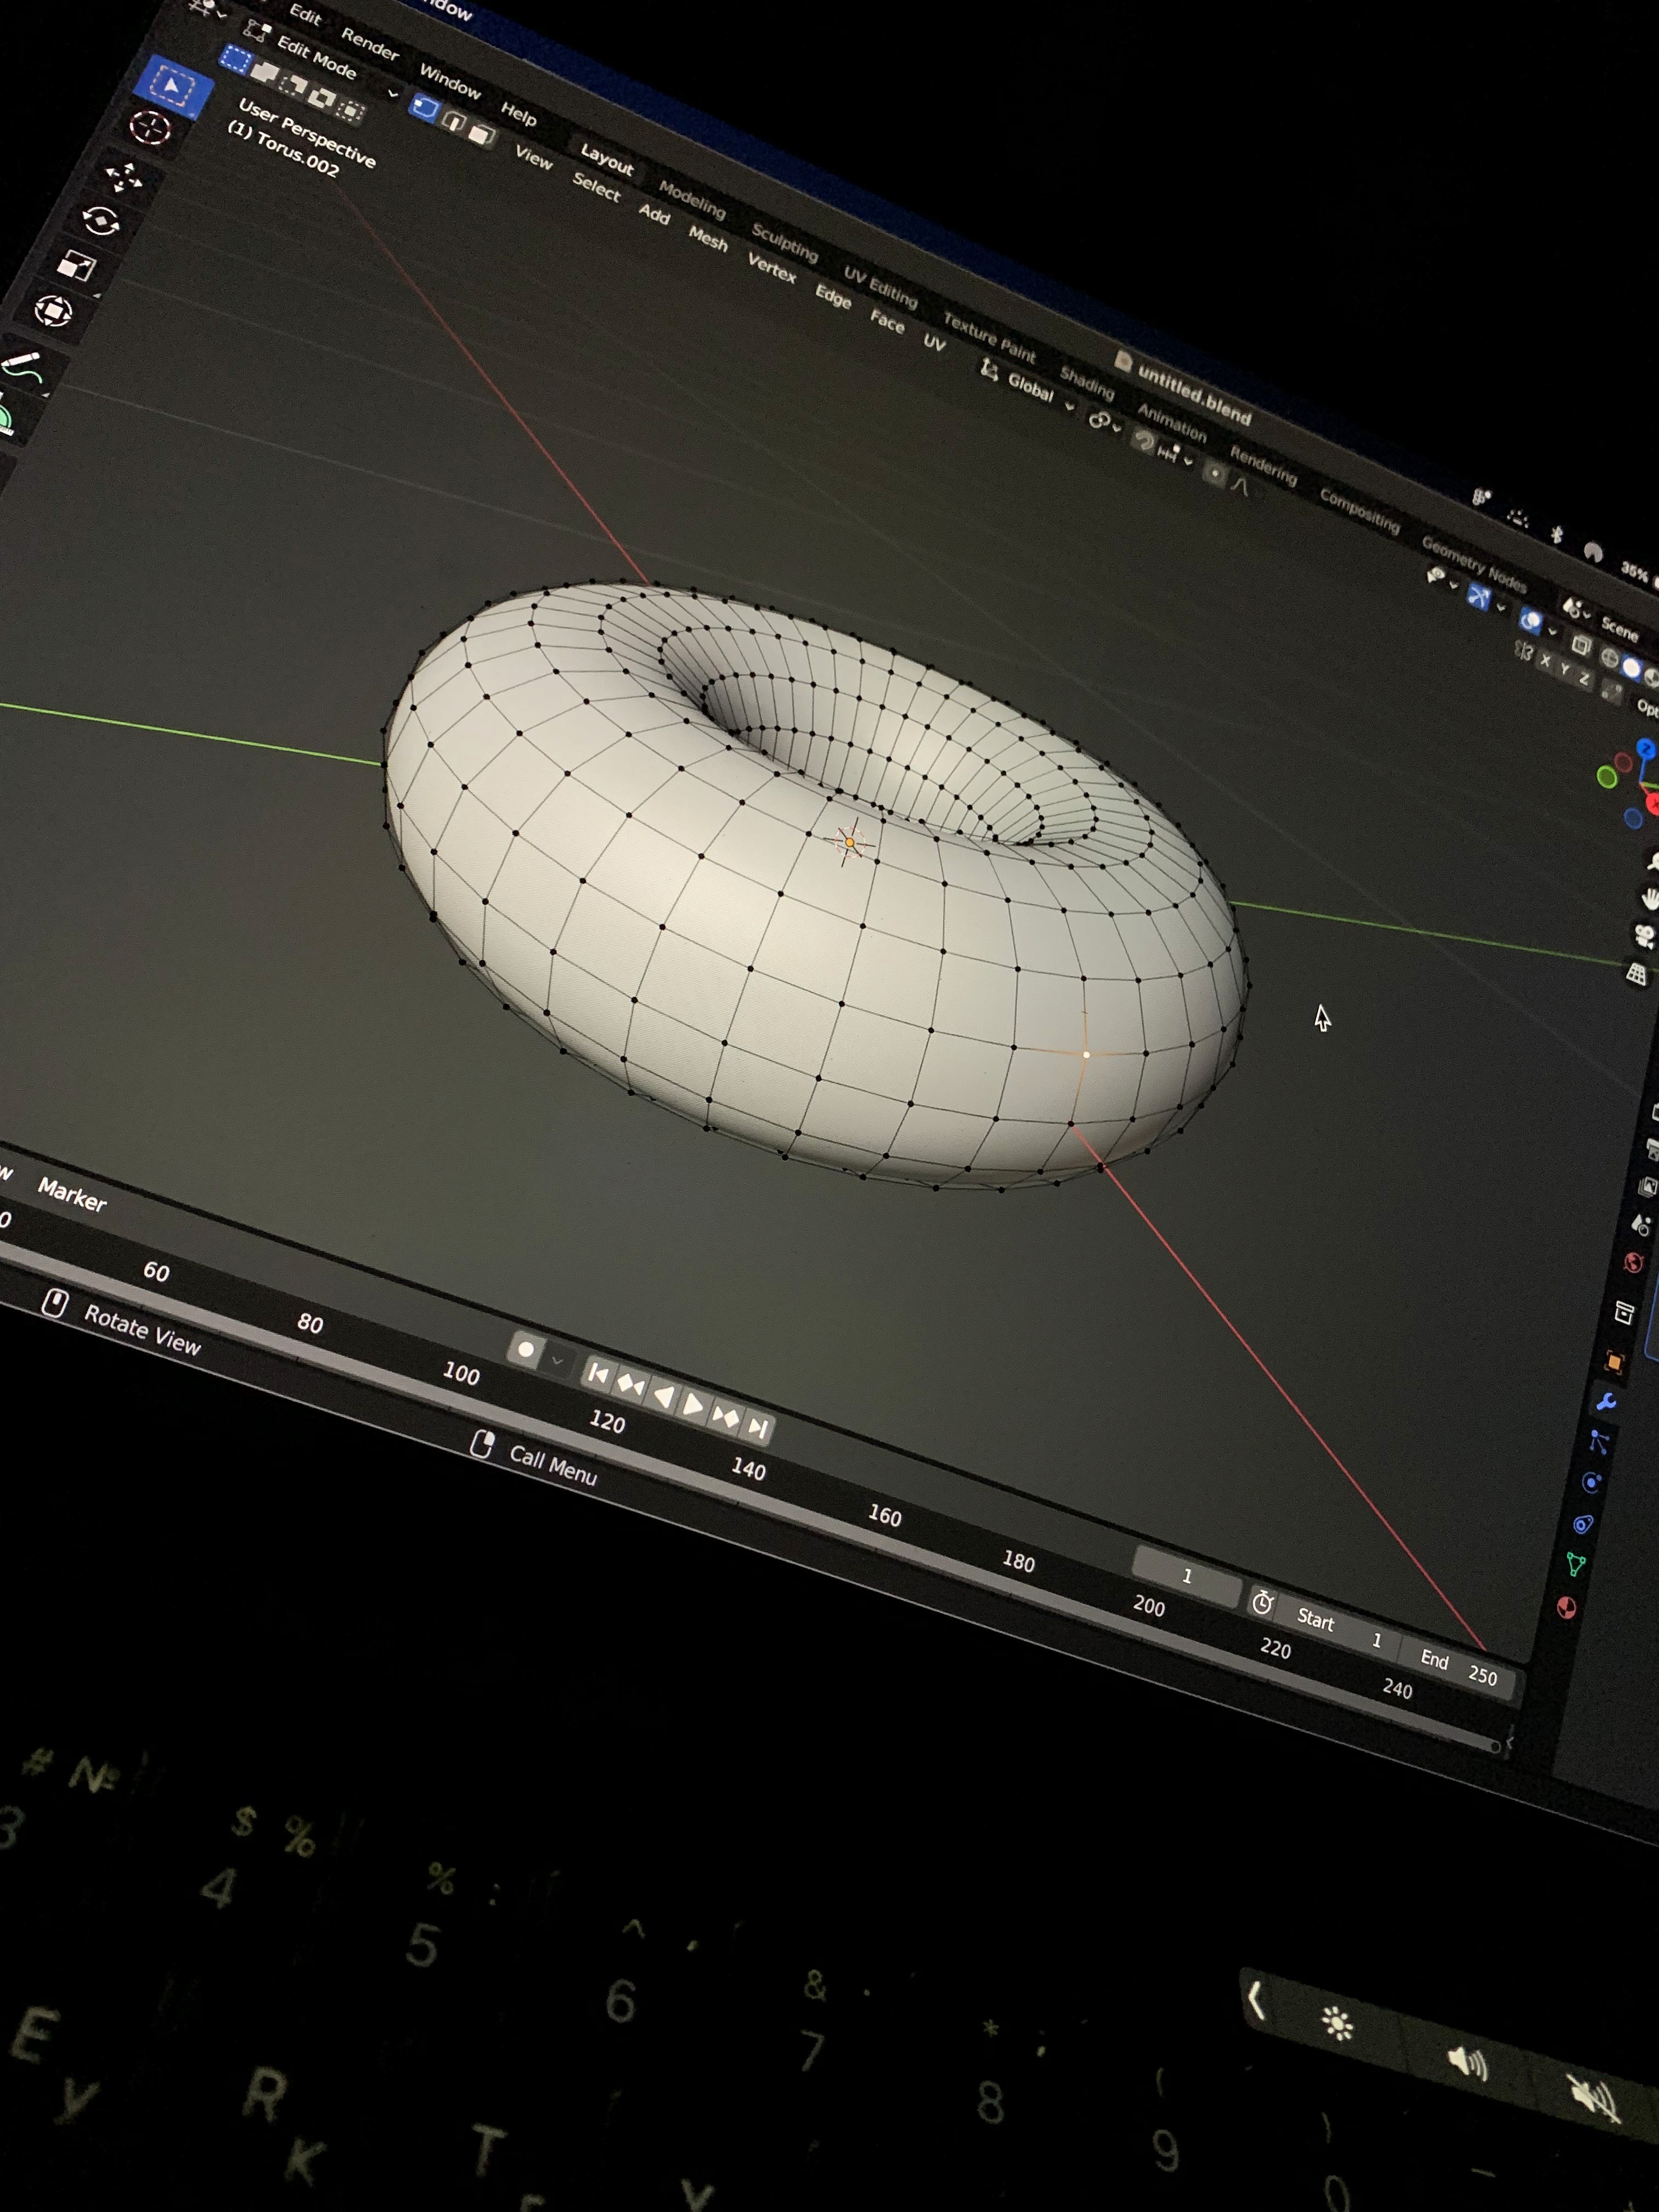Open timeline auto-keying dropdown arrow

point(557,1360)
